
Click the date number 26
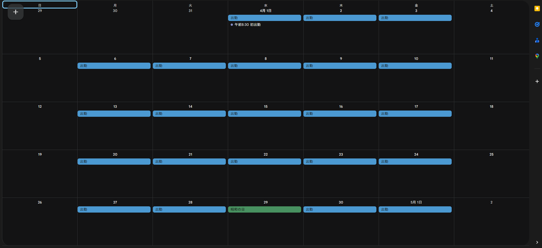point(40,202)
